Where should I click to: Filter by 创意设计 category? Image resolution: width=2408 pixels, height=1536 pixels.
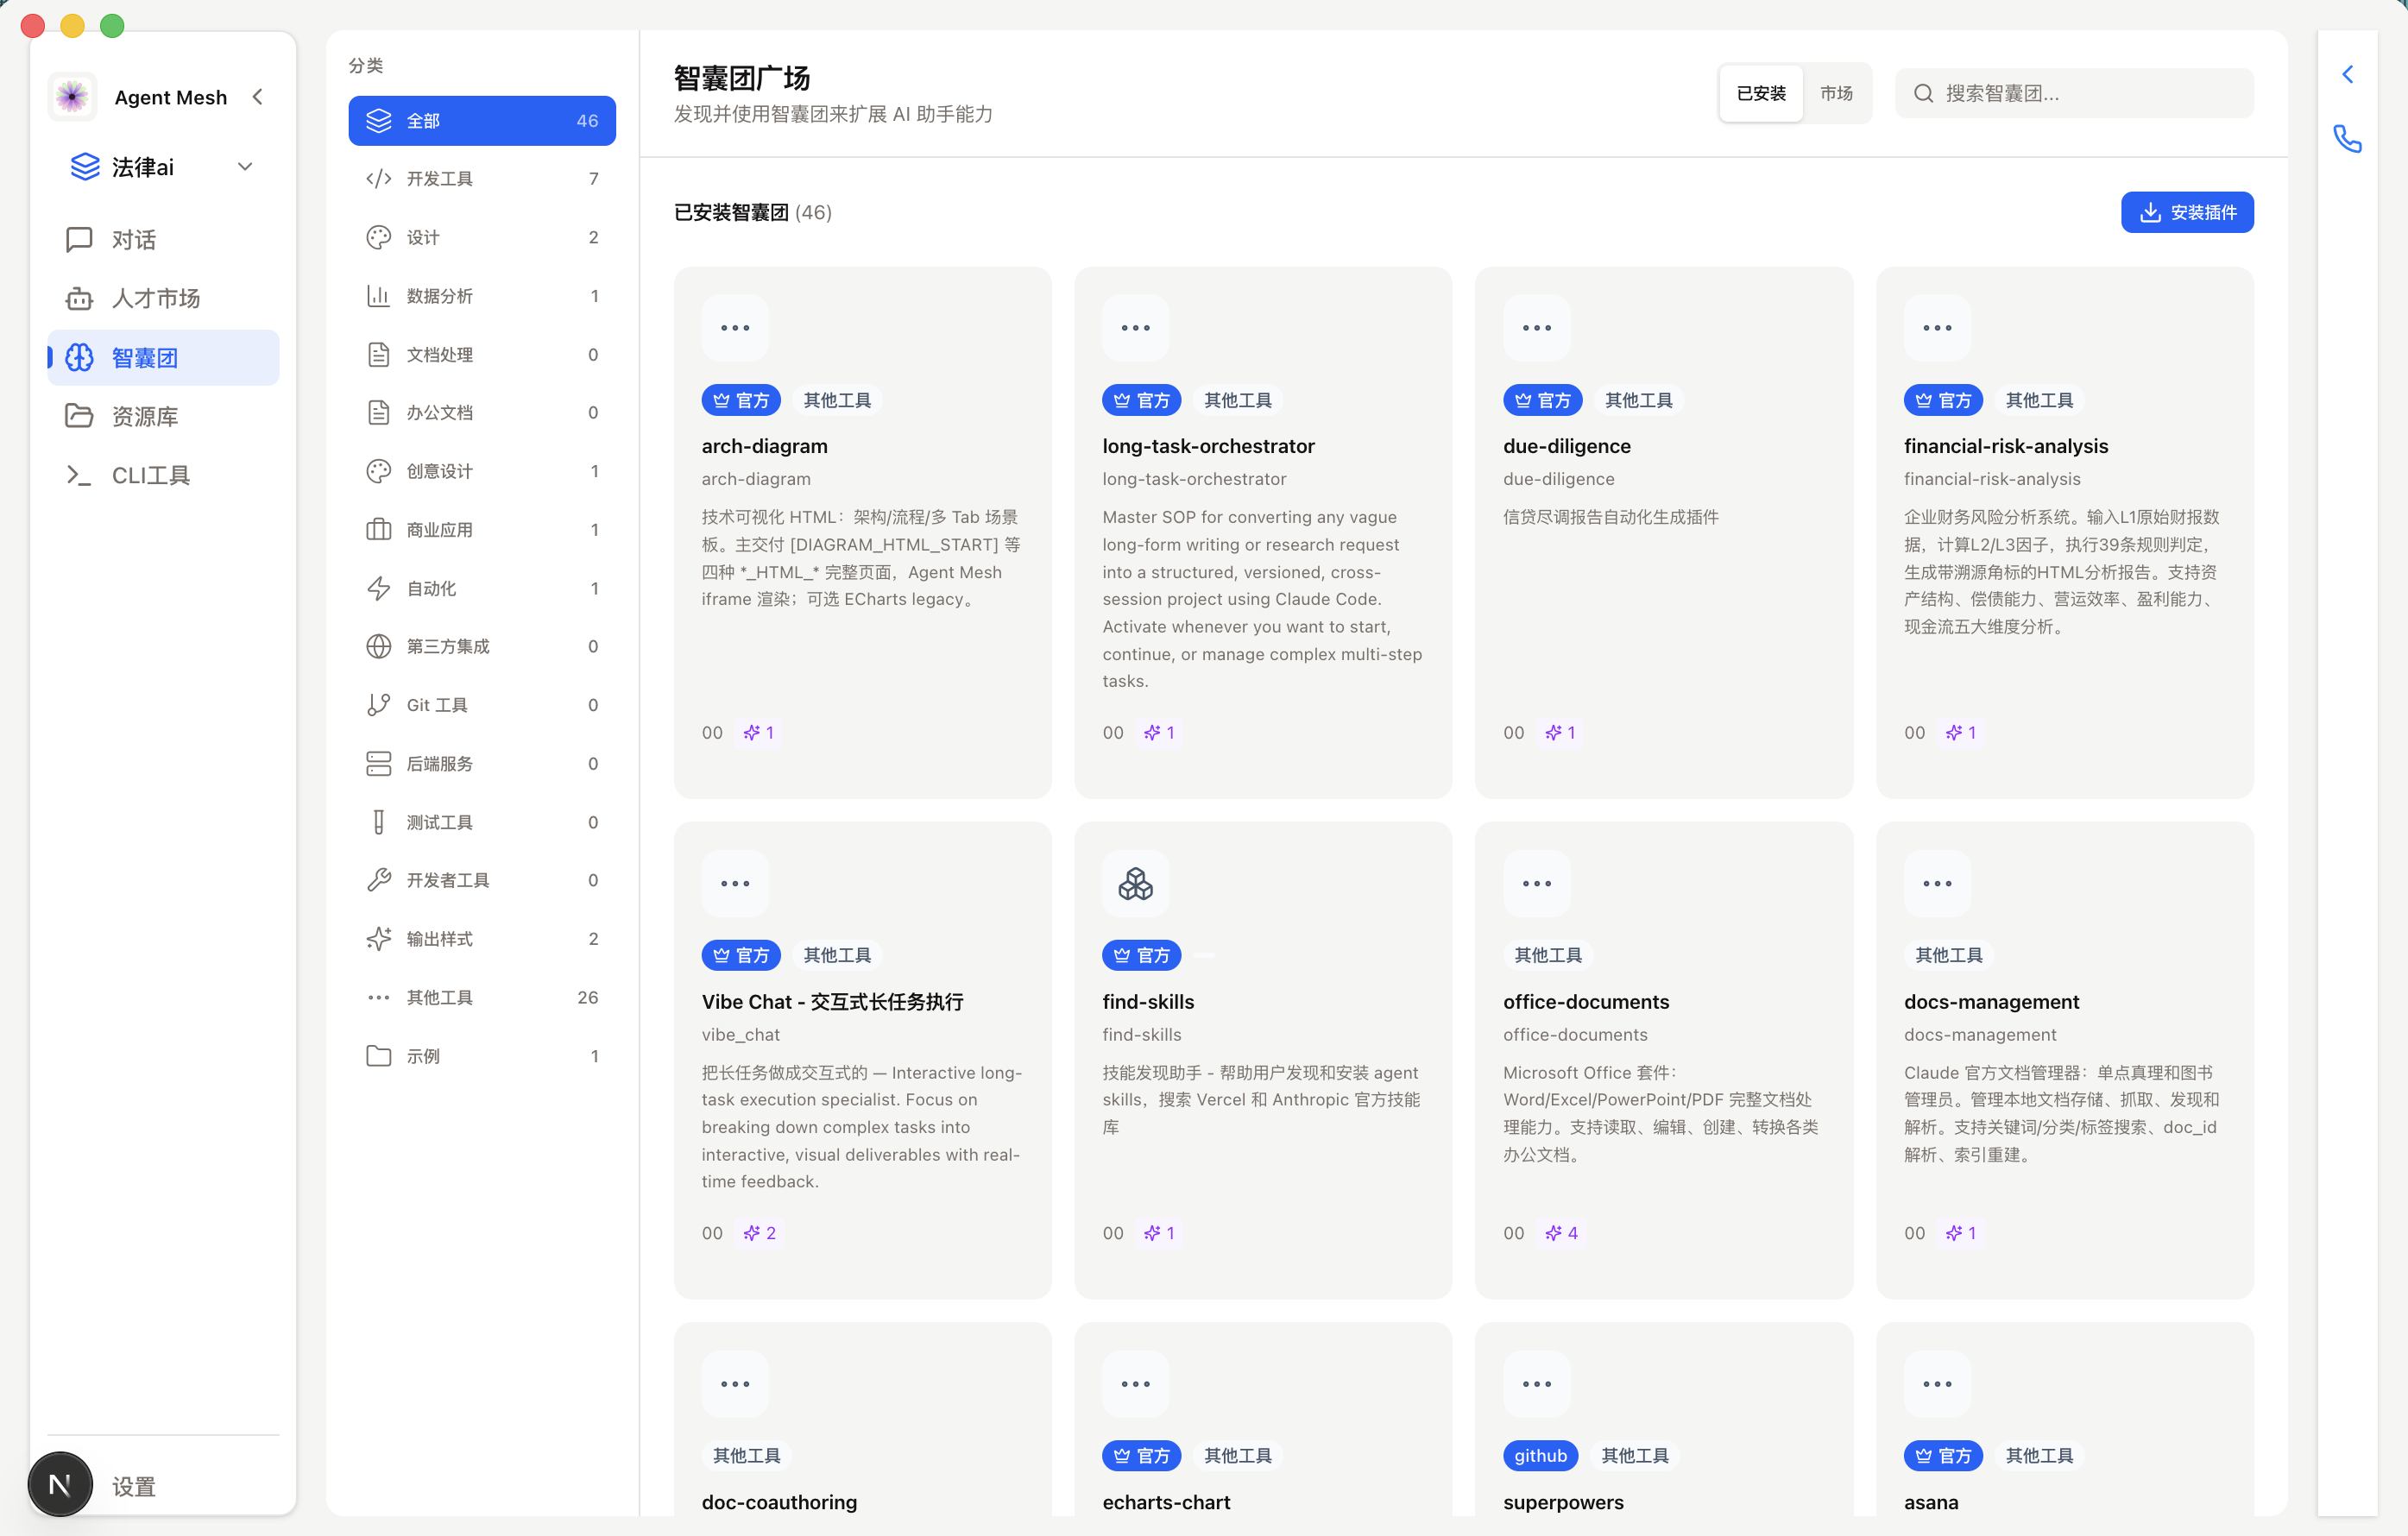pyautogui.click(x=482, y=471)
